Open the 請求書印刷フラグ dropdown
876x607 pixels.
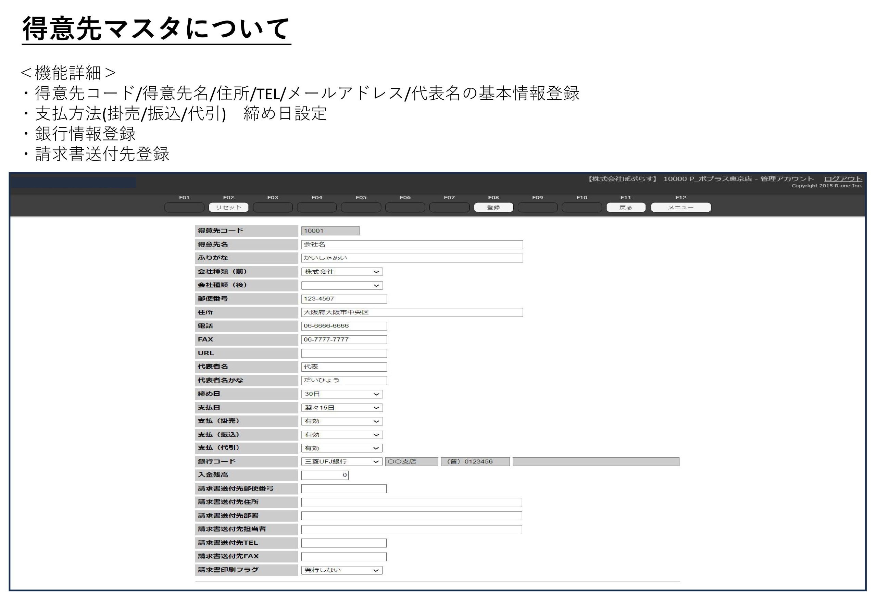[x=342, y=570]
